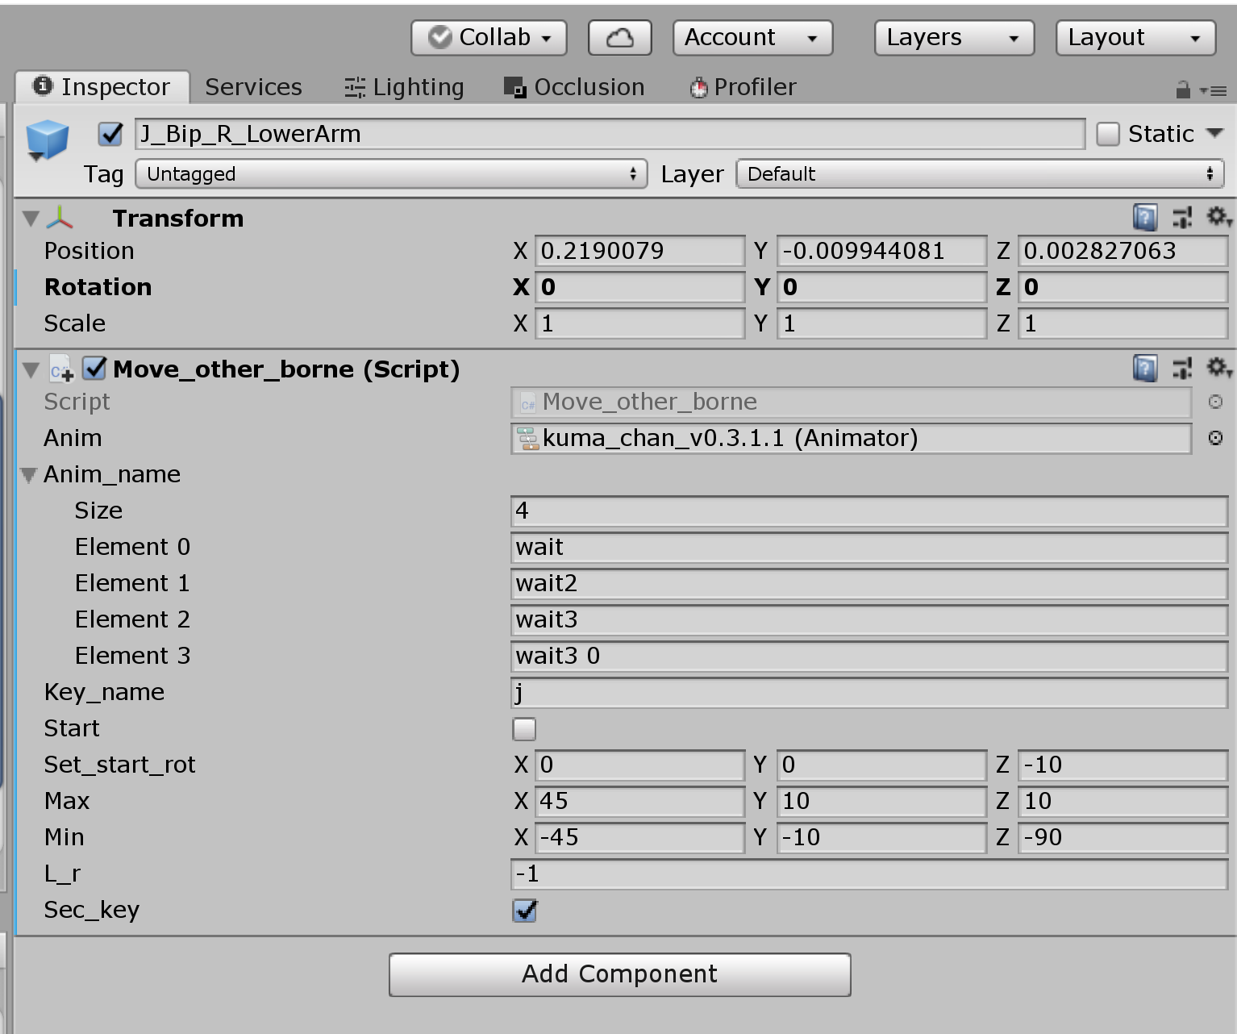Open the Transform gear settings menu
The width and height of the screenshot is (1237, 1034).
(x=1218, y=216)
